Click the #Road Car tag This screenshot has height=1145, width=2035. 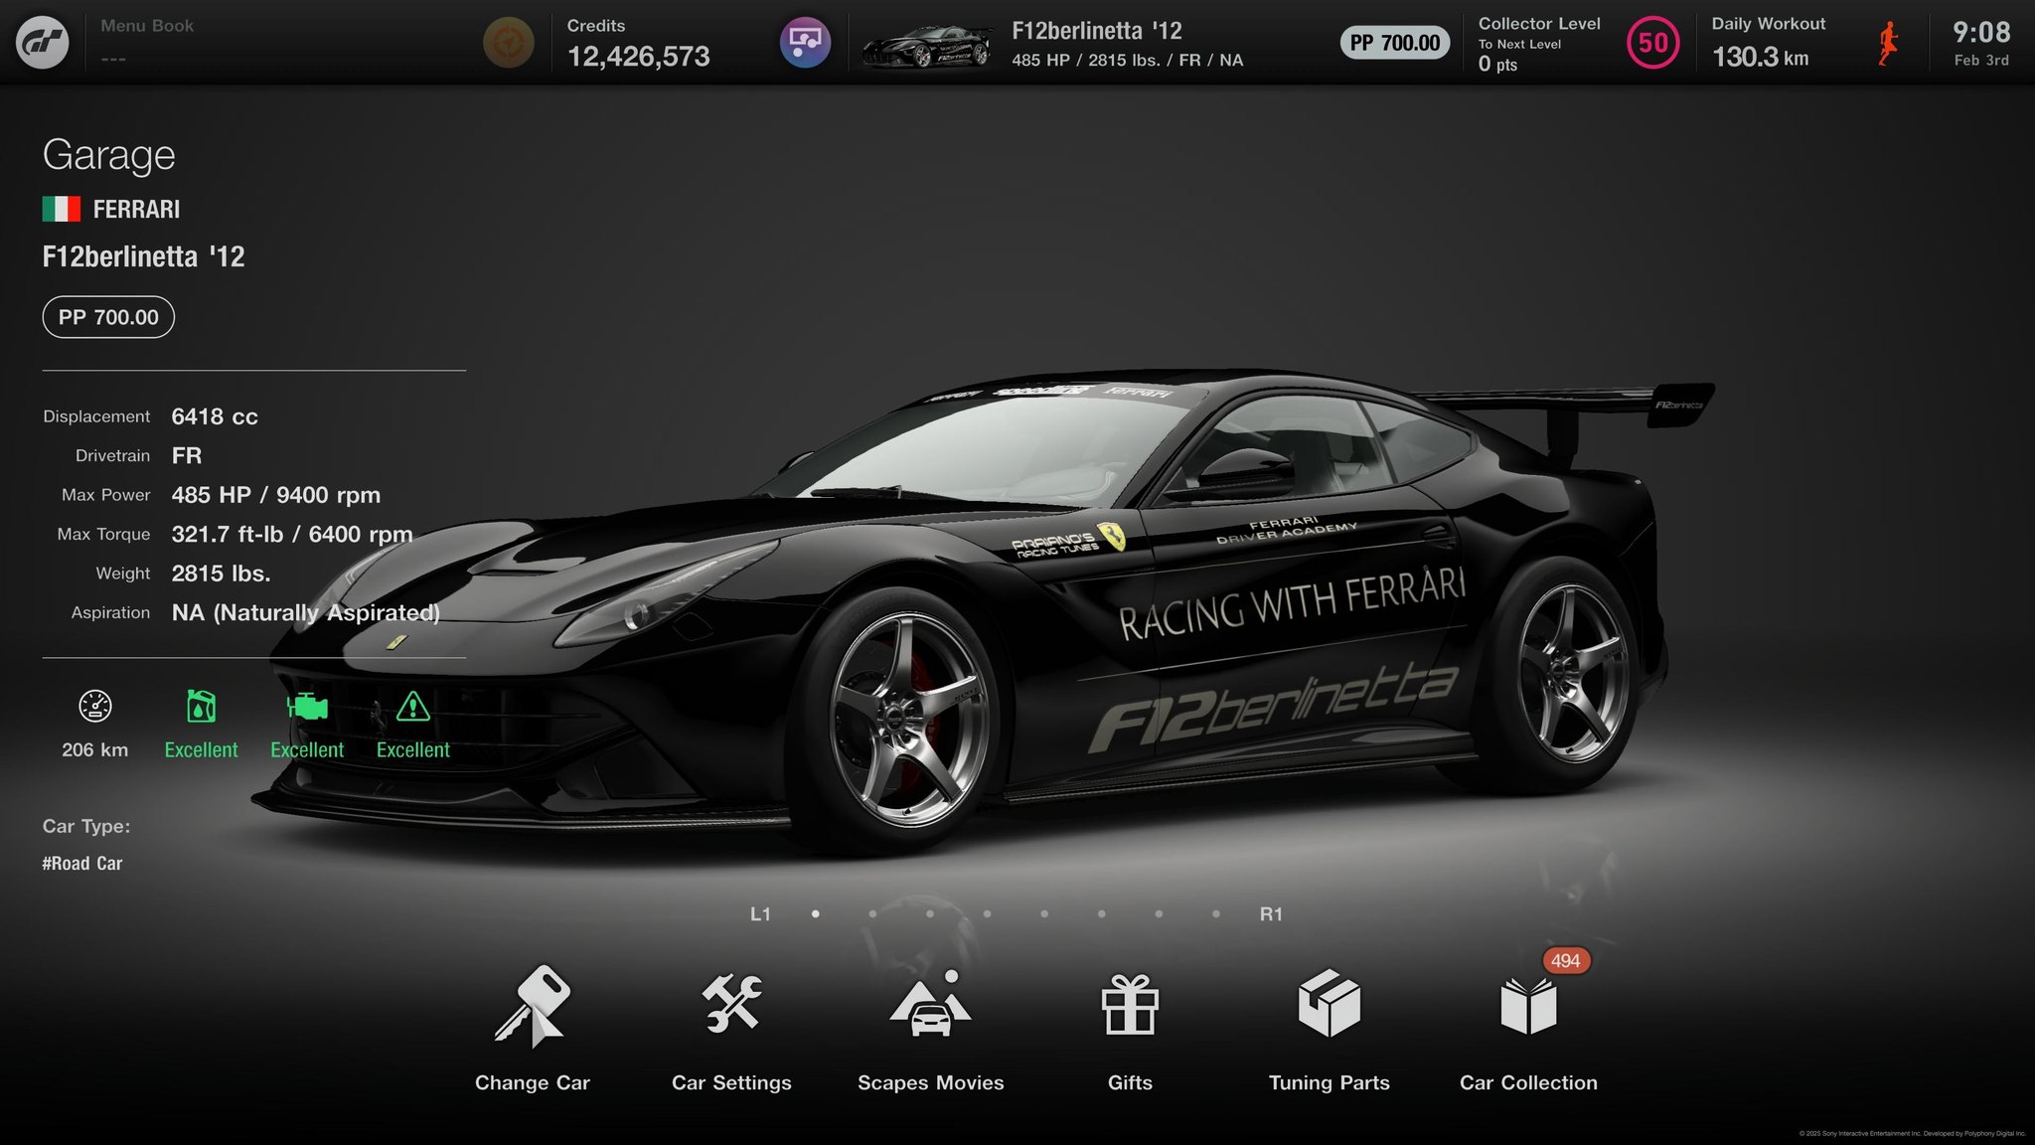(82, 864)
